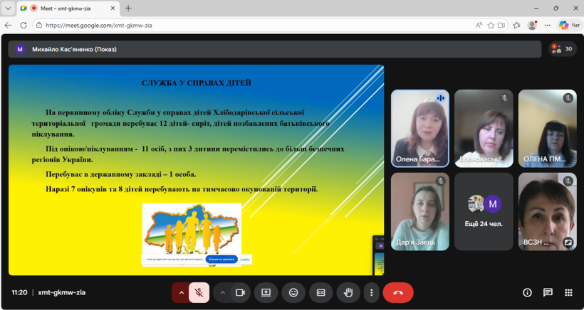Leave the call with red hang-up button
The height and width of the screenshot is (310, 584).
coord(398,292)
